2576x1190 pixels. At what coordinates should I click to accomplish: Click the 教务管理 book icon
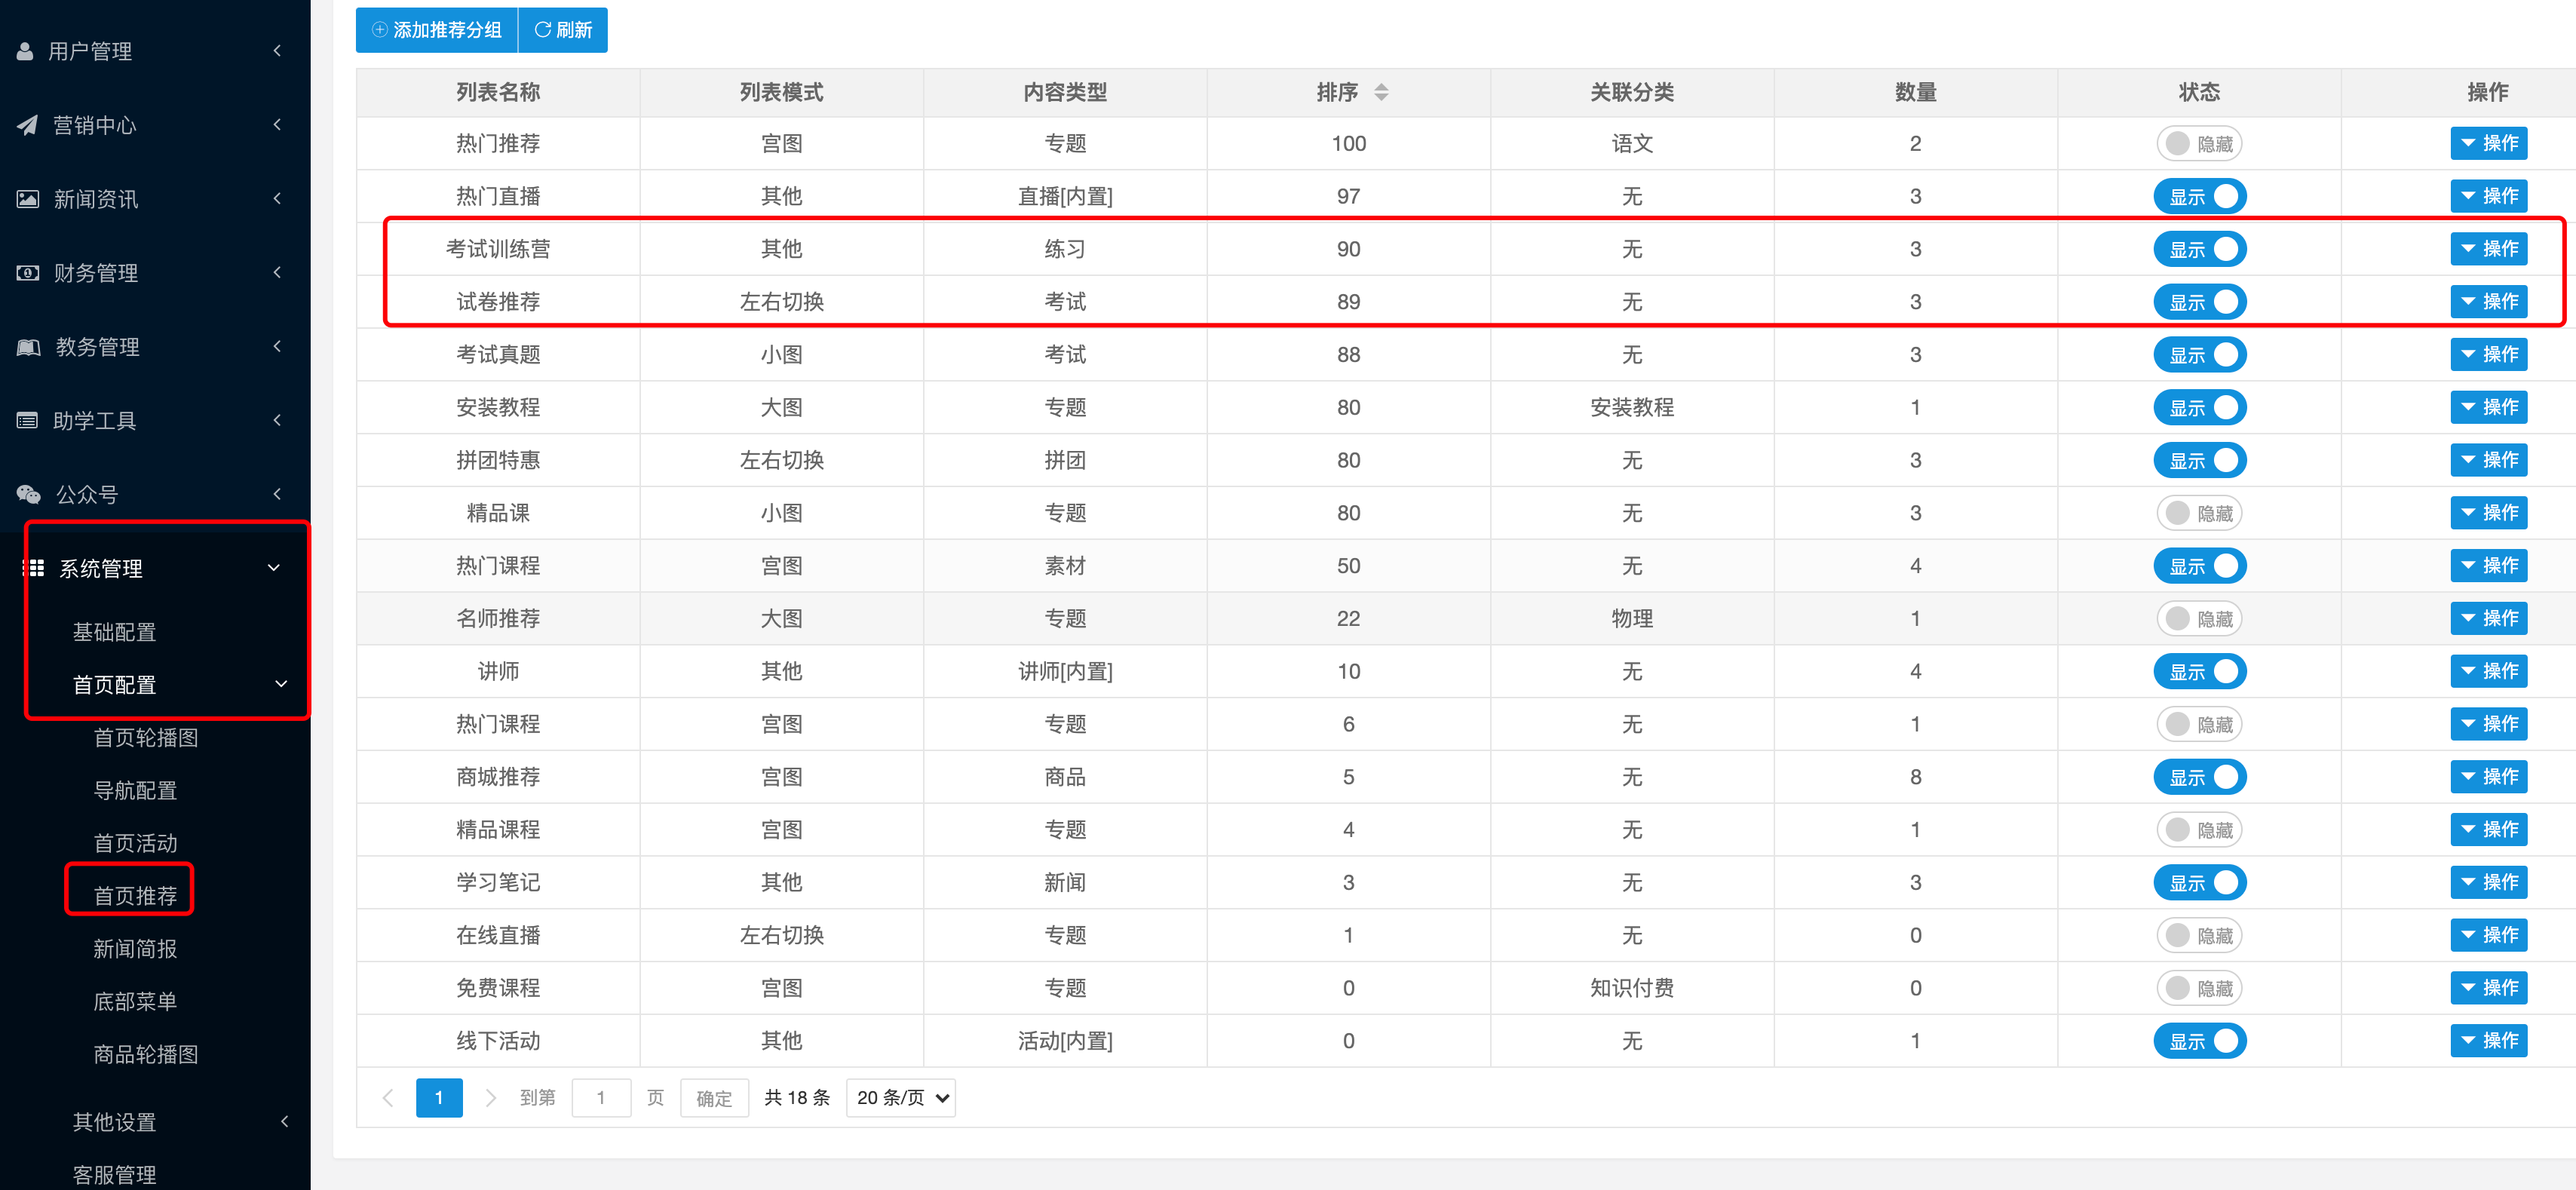(28, 347)
